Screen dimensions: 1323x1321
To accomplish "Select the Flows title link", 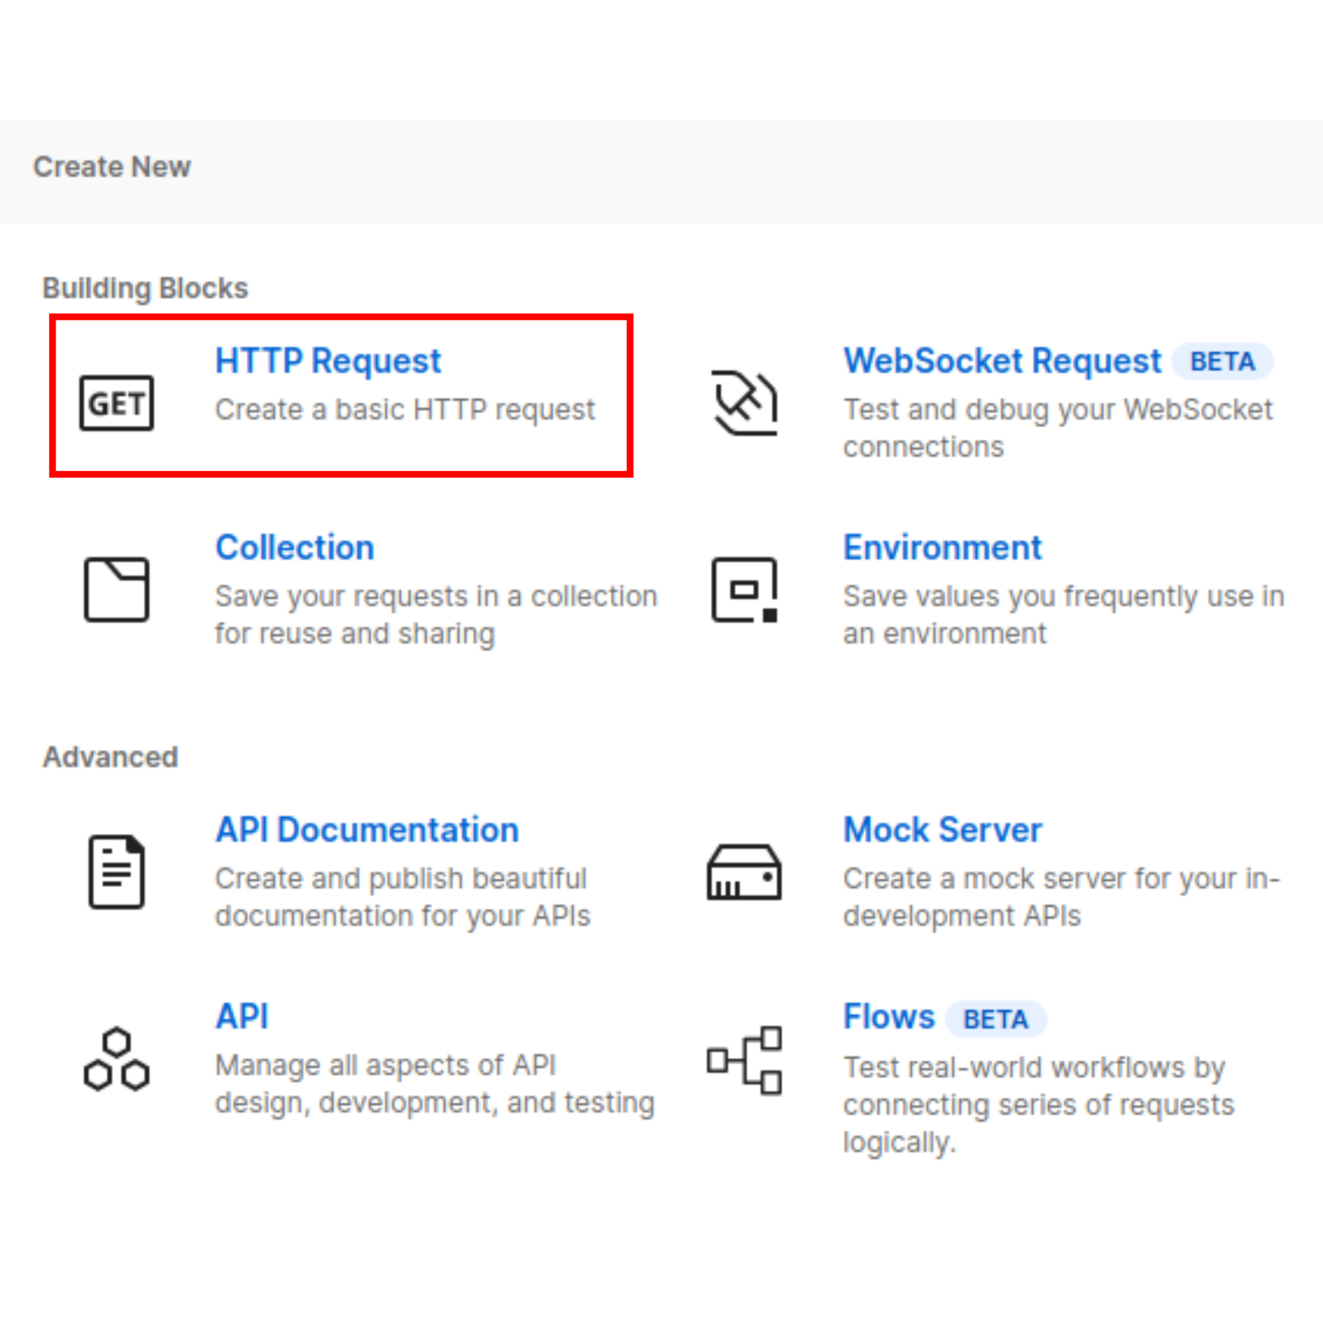I will tap(889, 1015).
